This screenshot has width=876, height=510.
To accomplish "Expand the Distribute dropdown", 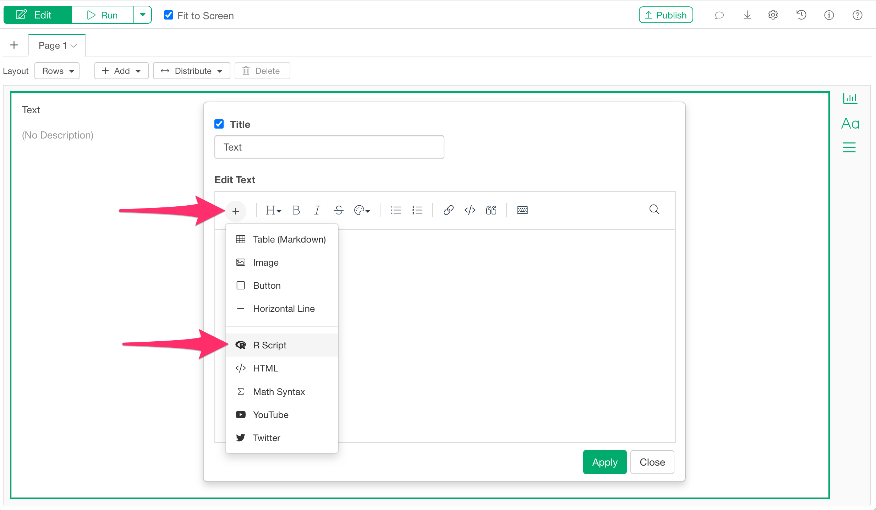I will (x=192, y=71).
